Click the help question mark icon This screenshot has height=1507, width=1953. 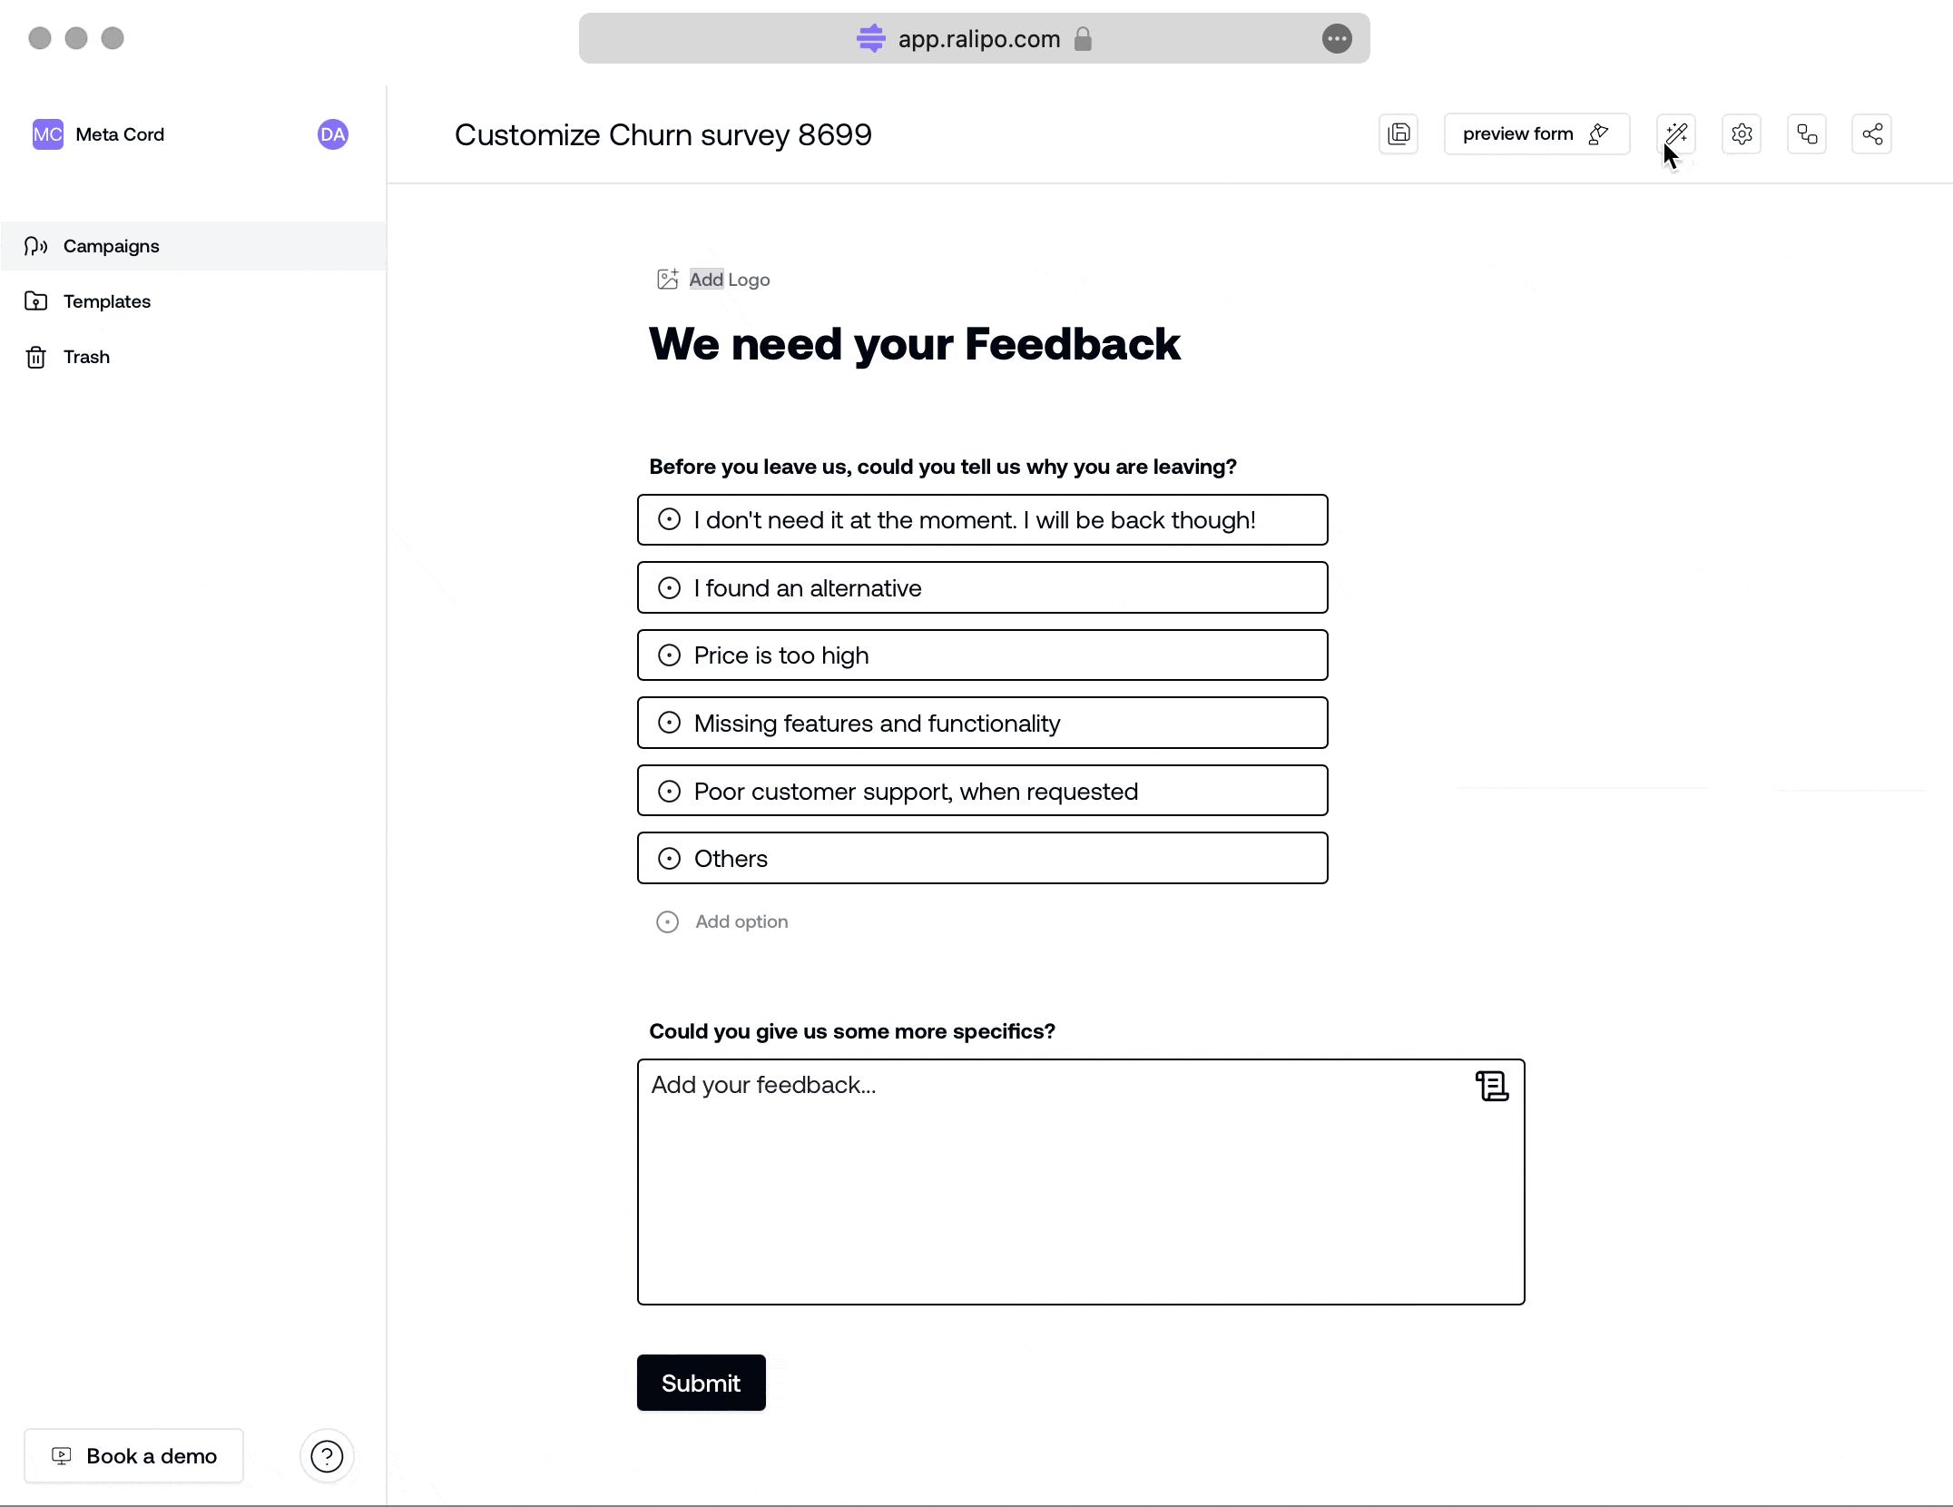point(327,1456)
